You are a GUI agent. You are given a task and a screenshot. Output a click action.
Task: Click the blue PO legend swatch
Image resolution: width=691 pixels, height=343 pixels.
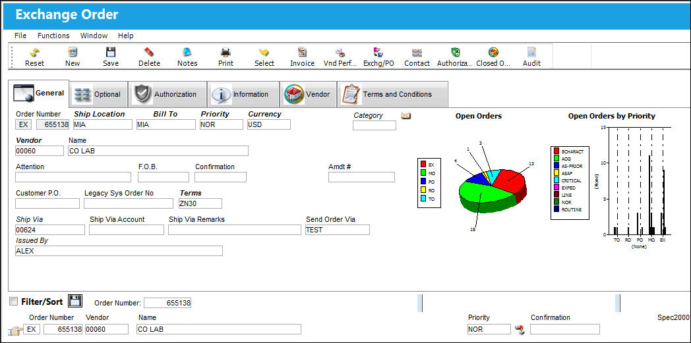pyautogui.click(x=423, y=181)
